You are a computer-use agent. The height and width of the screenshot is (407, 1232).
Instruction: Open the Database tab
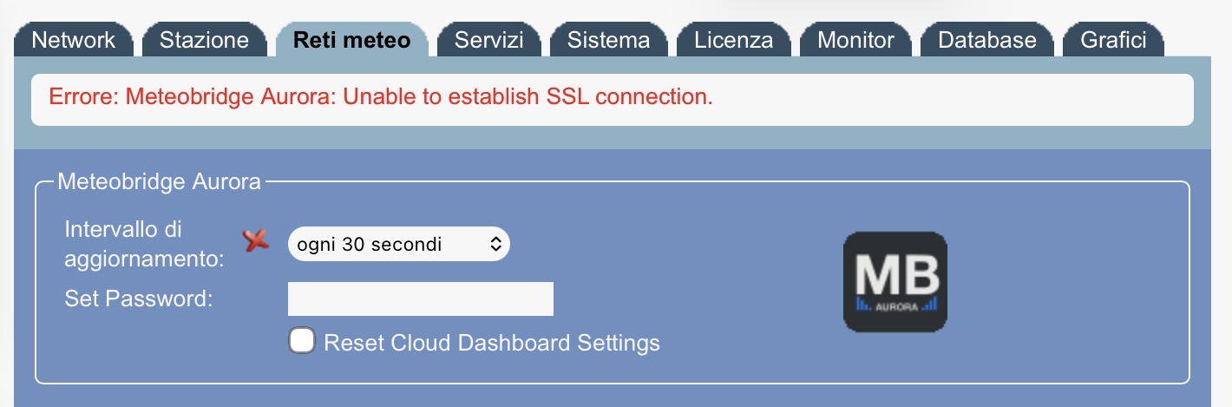pos(987,40)
